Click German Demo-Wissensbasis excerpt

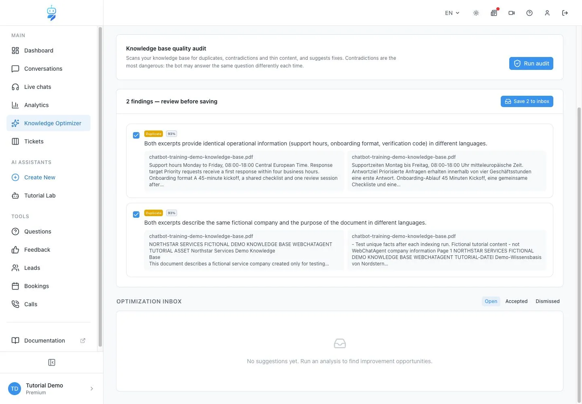(x=447, y=250)
